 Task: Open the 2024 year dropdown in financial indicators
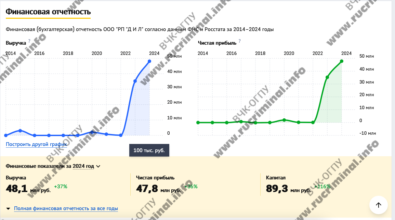(x=83, y=166)
